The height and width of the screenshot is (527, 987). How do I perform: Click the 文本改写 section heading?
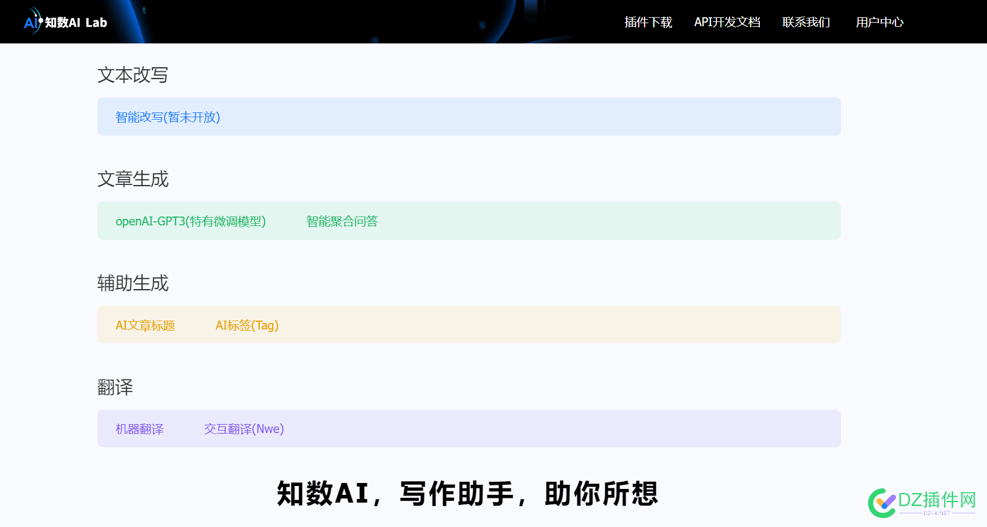[x=133, y=75]
